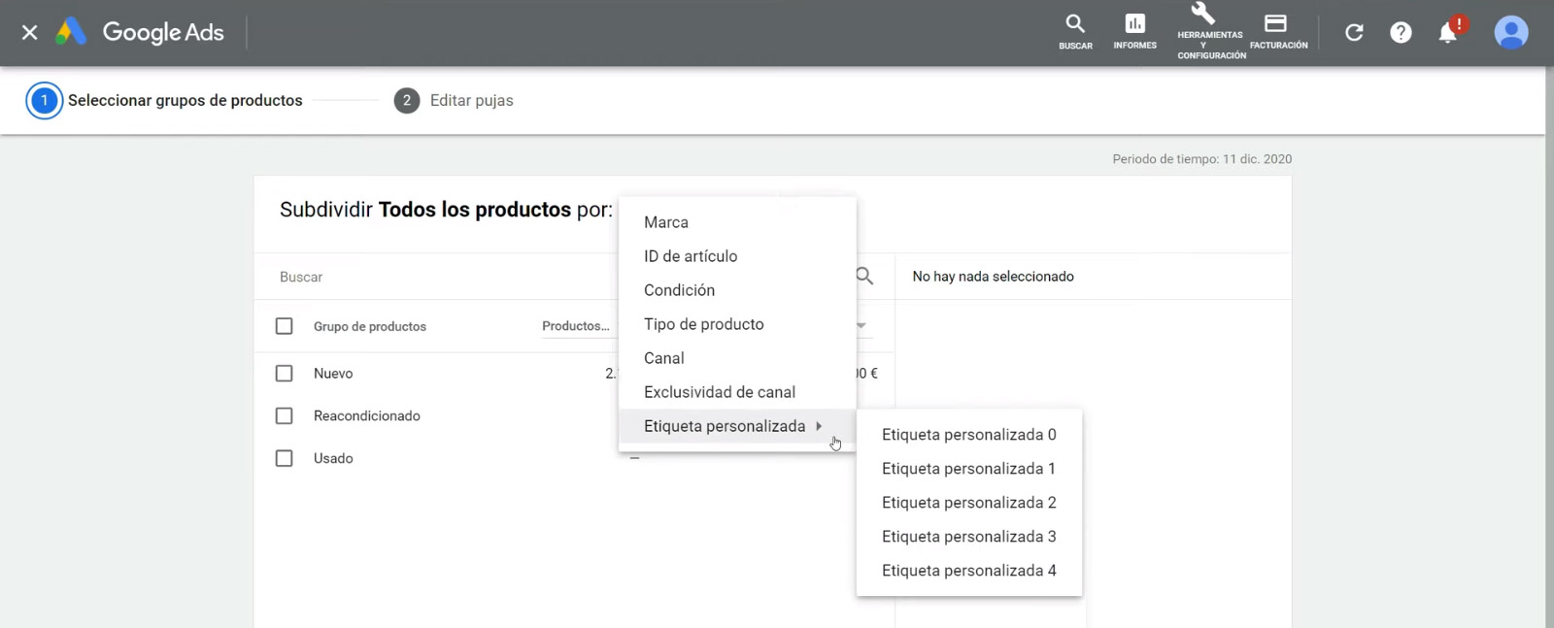The image size is (1554, 628).
Task: Choose Condición option
Action: click(x=737, y=290)
